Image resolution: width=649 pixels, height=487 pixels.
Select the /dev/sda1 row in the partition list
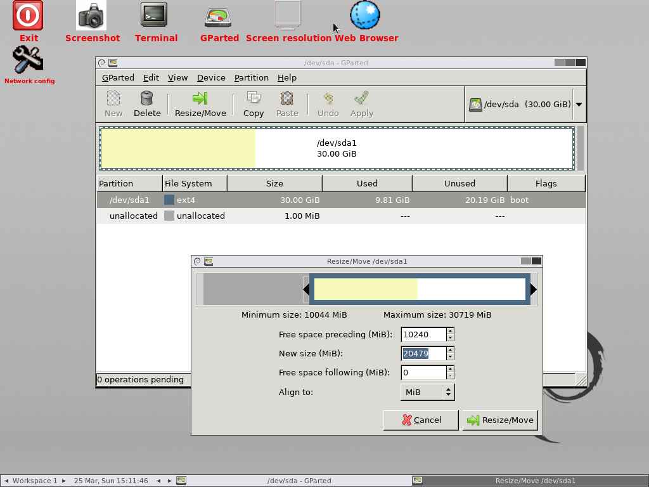[x=254, y=200]
